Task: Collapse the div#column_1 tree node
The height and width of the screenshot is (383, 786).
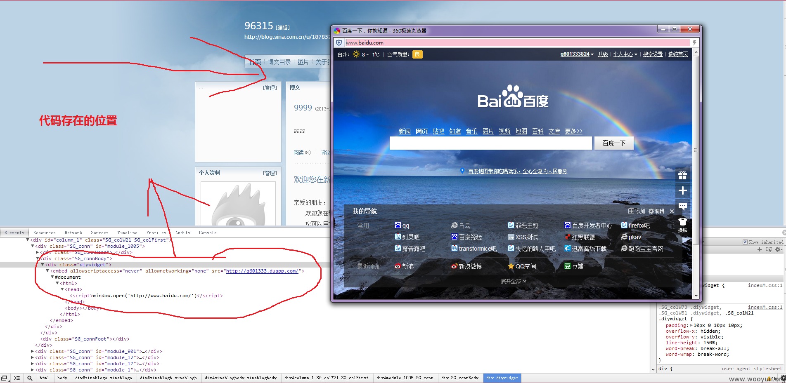Action: coord(28,240)
